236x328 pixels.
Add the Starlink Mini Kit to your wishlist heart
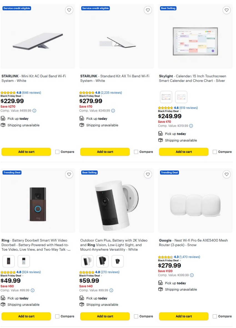click(69, 10)
